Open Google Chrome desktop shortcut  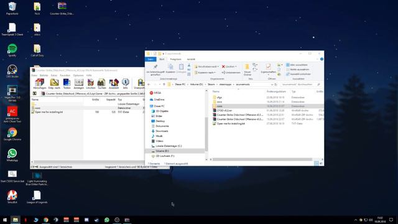12,134
